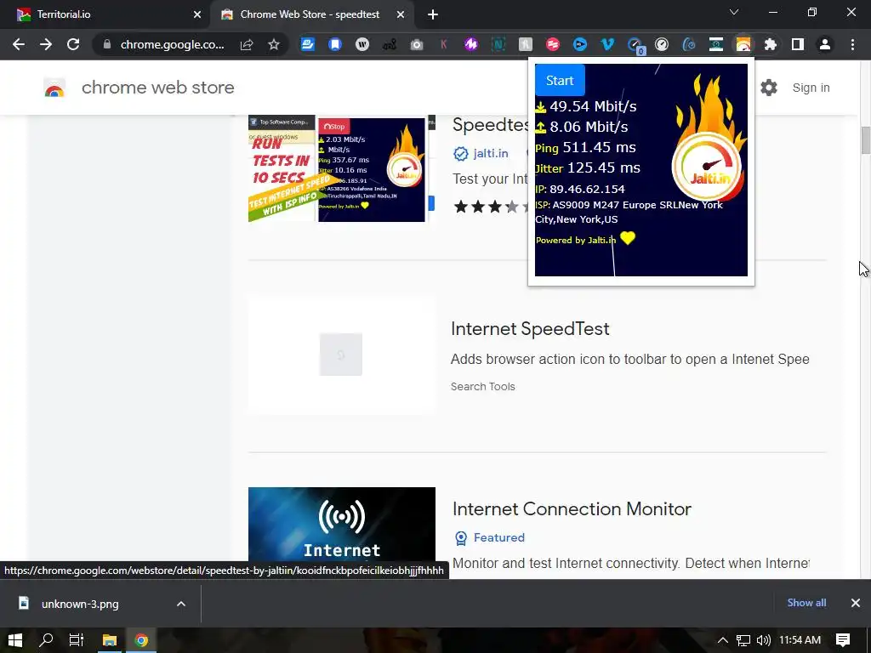Screen dimensions: 871x653
Task: Click the IP 89.46.62.154 text
Action: pos(580,189)
